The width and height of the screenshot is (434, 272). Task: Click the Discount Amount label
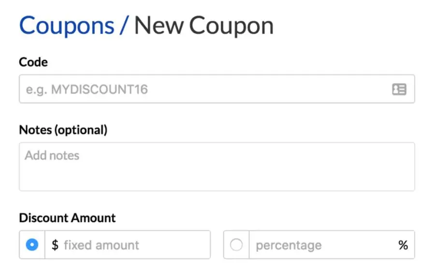(x=67, y=217)
